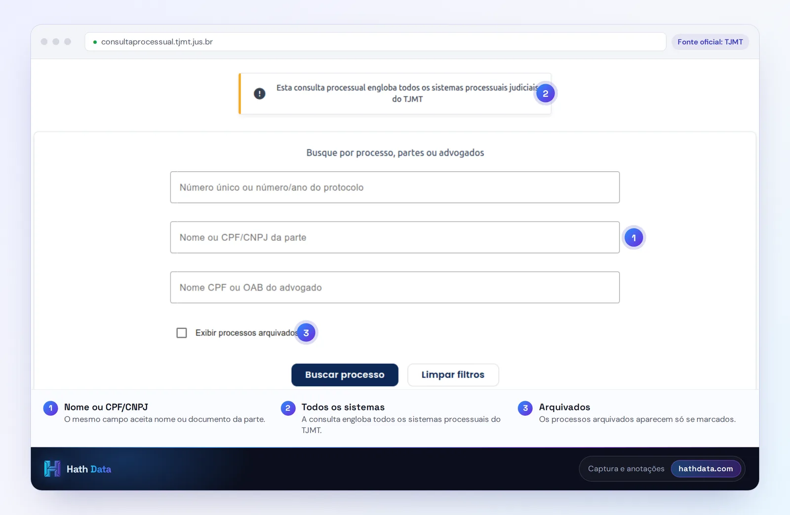Click the consultaprocessual.tjmt.jus.br address bar
This screenshot has width=790, height=515.
375,42
